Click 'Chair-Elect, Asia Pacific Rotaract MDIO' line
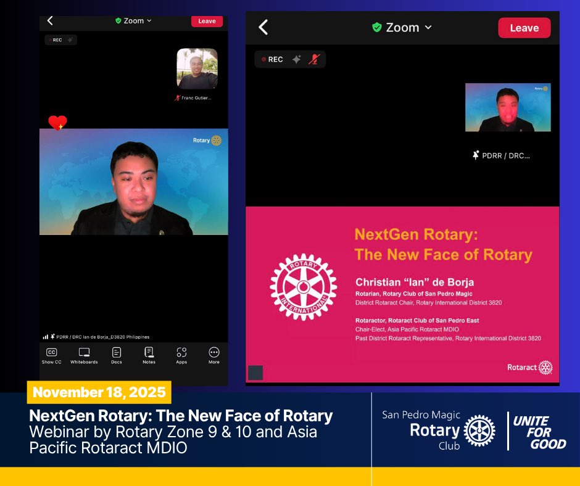The image size is (580, 486). [x=407, y=329]
